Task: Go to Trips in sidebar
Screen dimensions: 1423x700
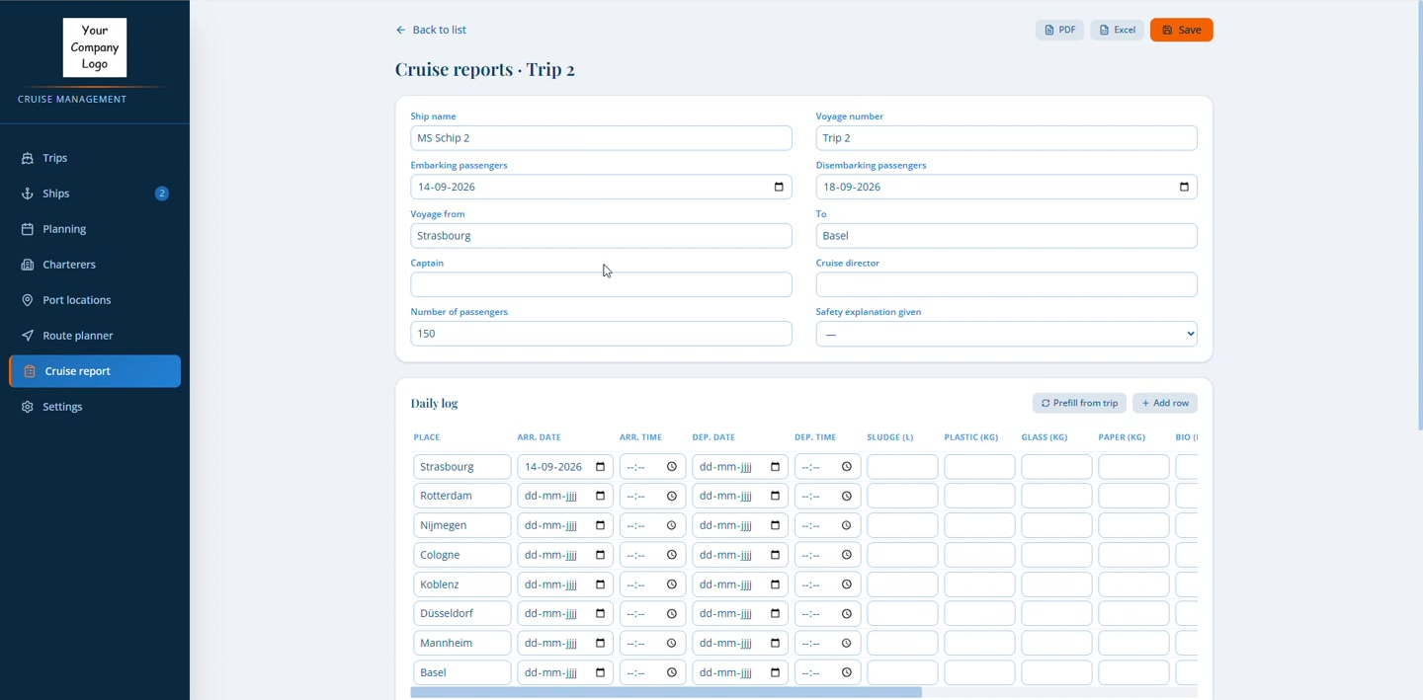Action: pos(95,158)
